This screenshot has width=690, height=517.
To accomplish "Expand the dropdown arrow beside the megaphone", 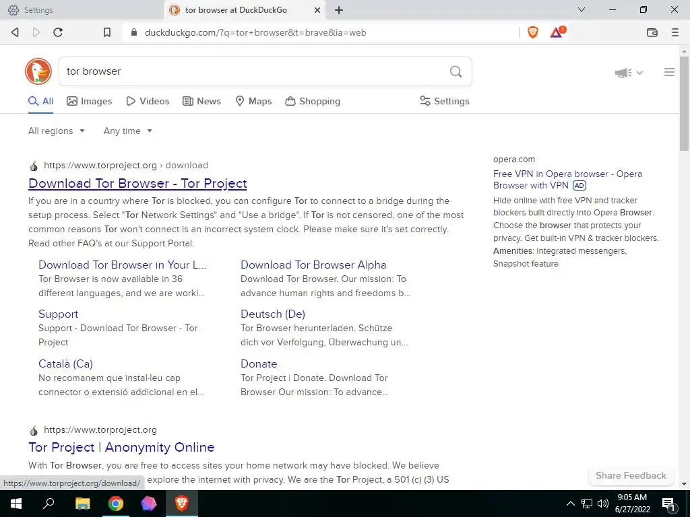I will [x=640, y=73].
